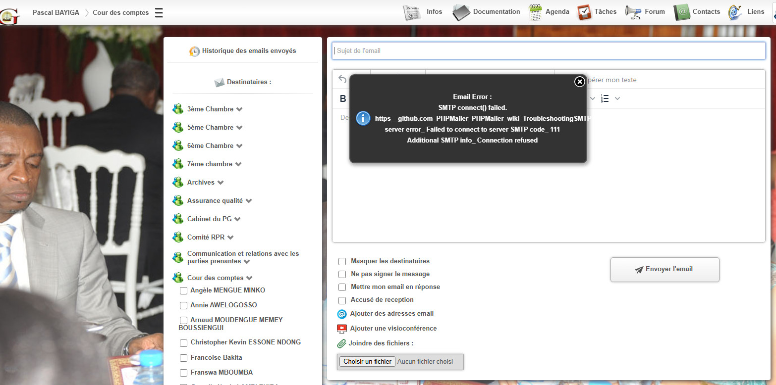Image resolution: width=776 pixels, height=385 pixels.
Task: Click the Ajouter des adresses email icon
Action: [342, 313]
